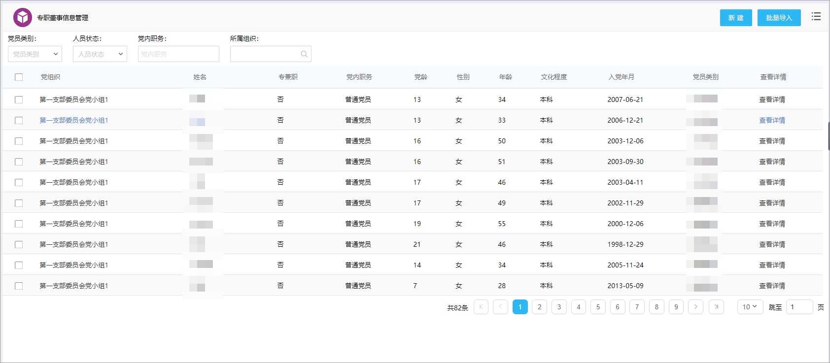Open 查看详情 for the 2006-12-21 row
Screen dimensions: 830x363
coord(772,120)
